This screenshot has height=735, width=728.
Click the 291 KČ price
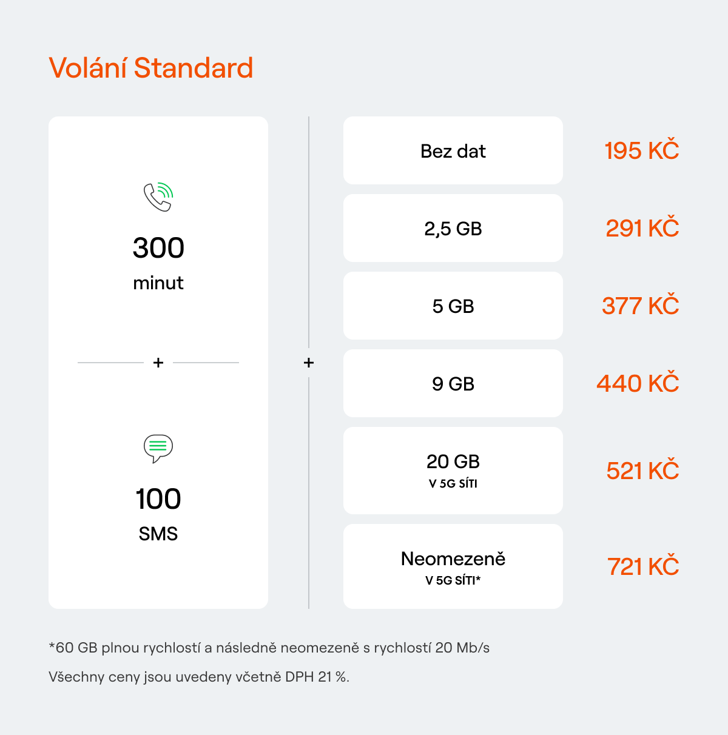642,228
